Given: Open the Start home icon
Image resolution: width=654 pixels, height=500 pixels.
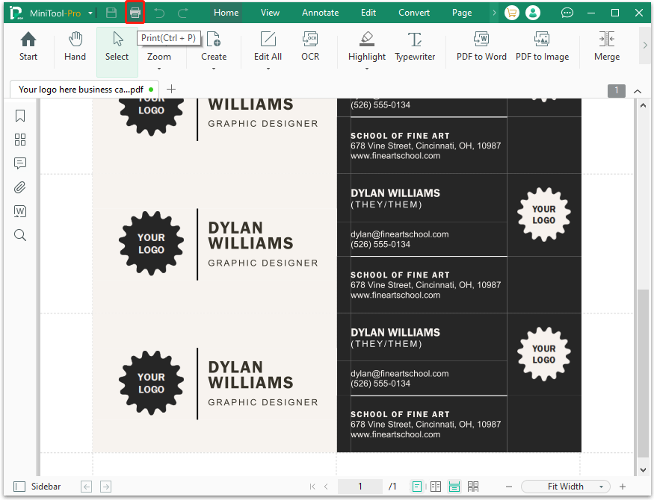Looking at the screenshot, I should (x=28, y=46).
